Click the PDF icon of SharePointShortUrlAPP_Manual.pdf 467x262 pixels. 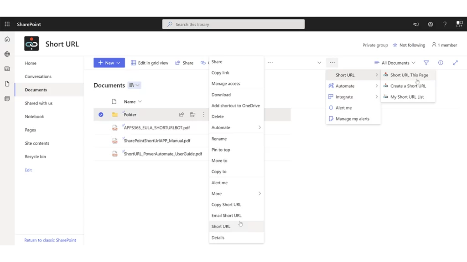point(114,141)
